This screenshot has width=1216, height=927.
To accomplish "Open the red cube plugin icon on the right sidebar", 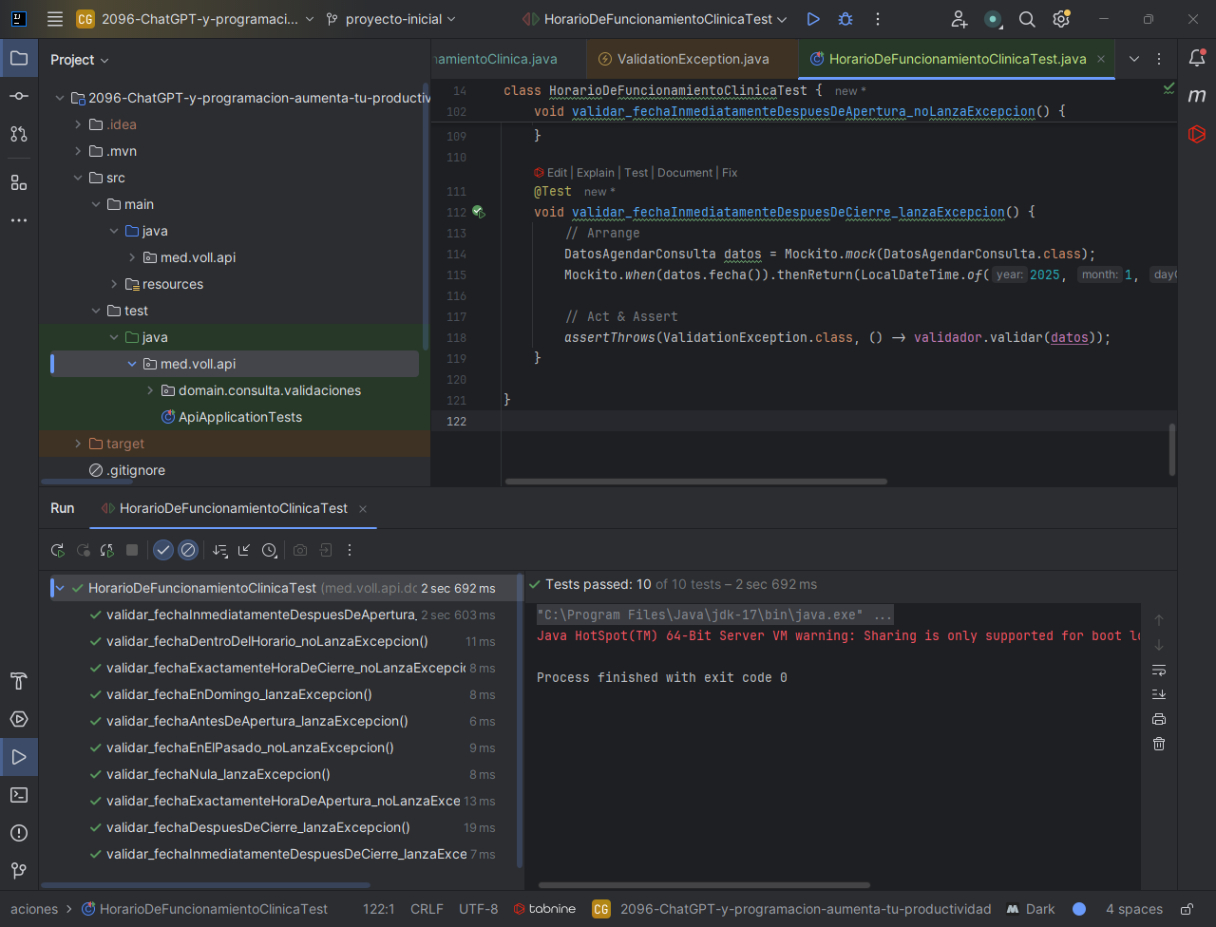I will click(1197, 134).
